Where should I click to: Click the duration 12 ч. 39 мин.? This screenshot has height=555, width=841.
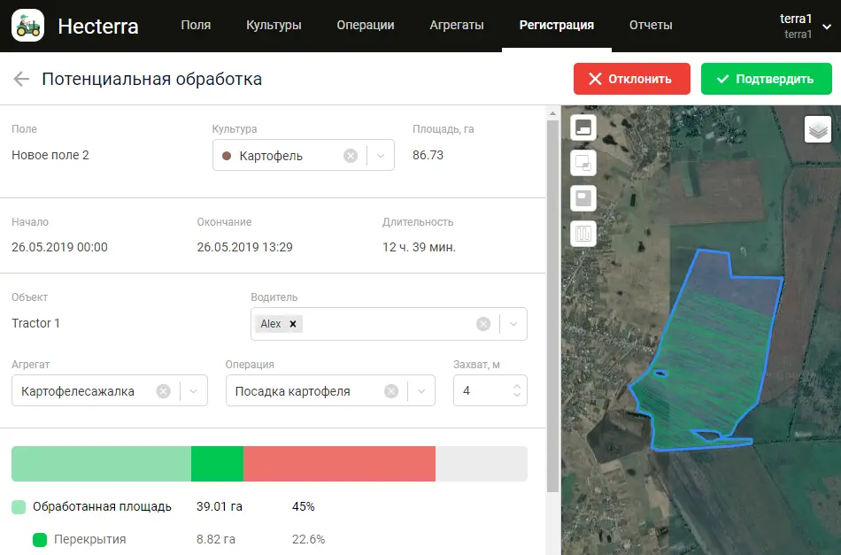pyautogui.click(x=419, y=247)
